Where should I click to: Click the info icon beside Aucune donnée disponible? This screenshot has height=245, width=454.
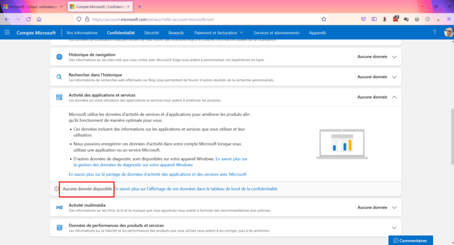pyautogui.click(x=56, y=189)
